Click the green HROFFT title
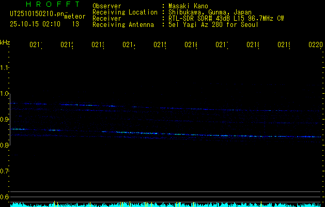This screenshot has height=207, width=325. pos(53,4)
